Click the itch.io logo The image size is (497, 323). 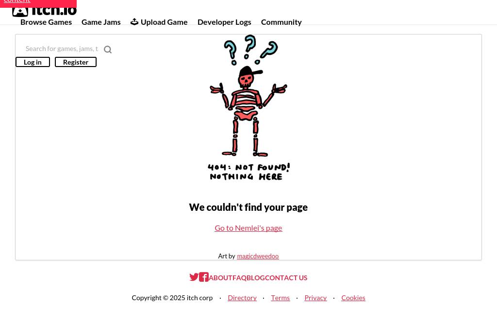[44, 11]
